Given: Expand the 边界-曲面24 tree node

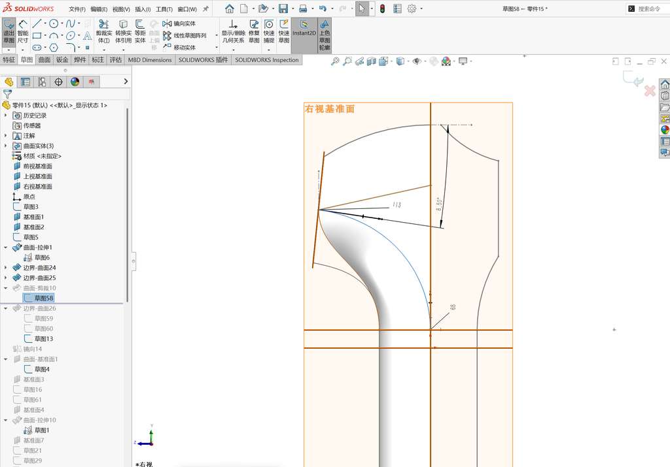Looking at the screenshot, I should [5, 268].
